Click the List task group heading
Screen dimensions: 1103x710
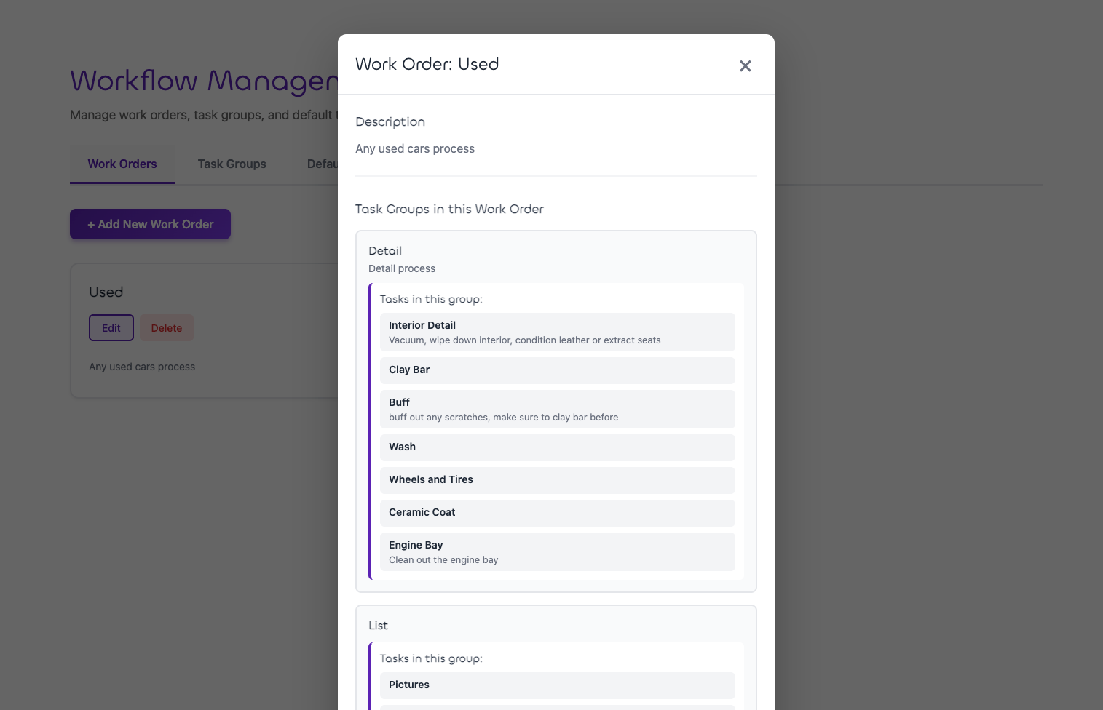[x=378, y=626]
